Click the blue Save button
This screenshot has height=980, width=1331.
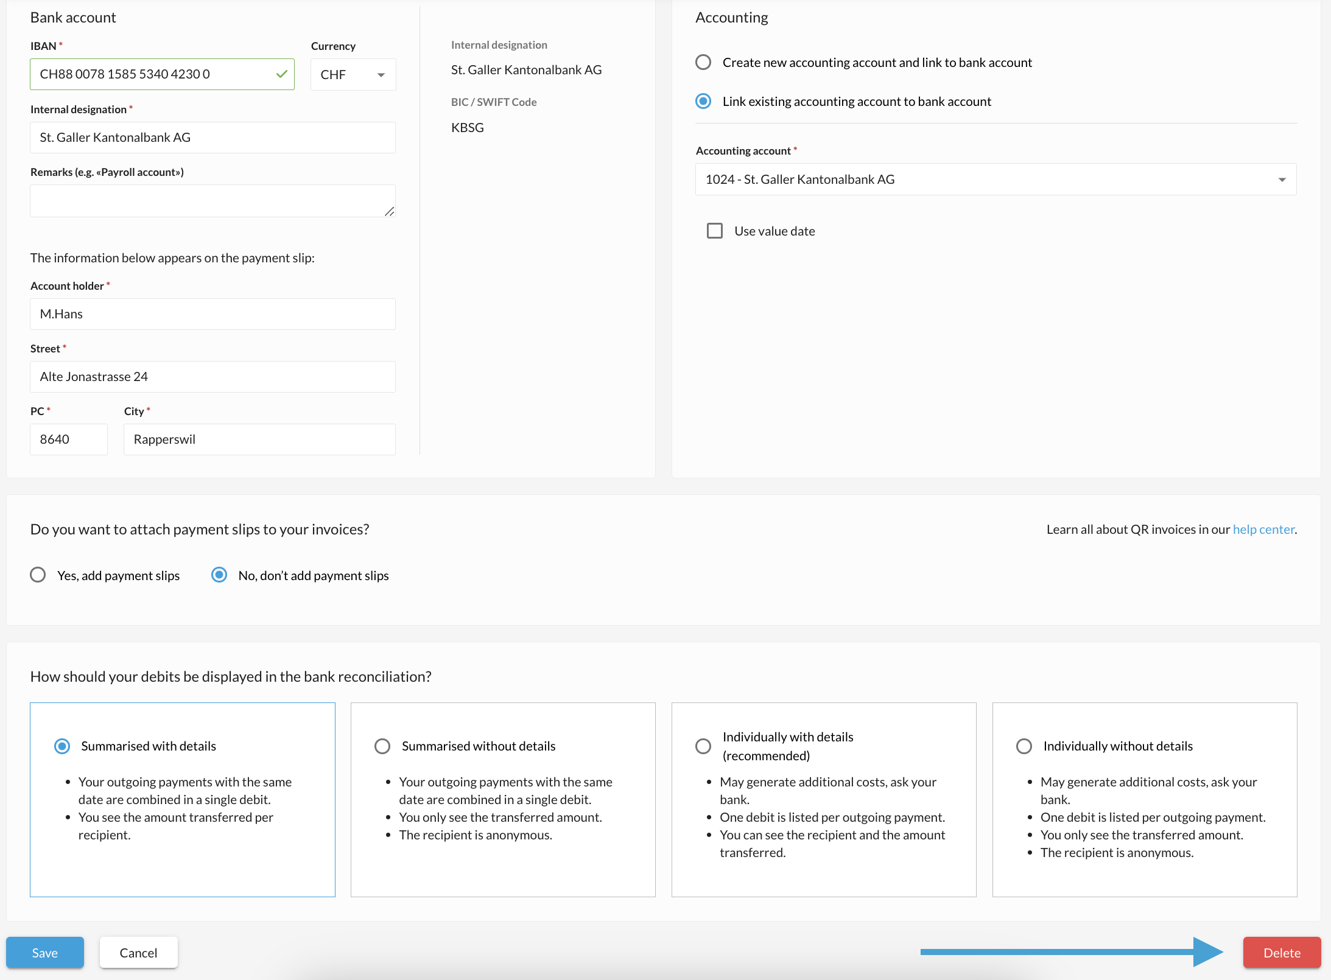tap(45, 953)
